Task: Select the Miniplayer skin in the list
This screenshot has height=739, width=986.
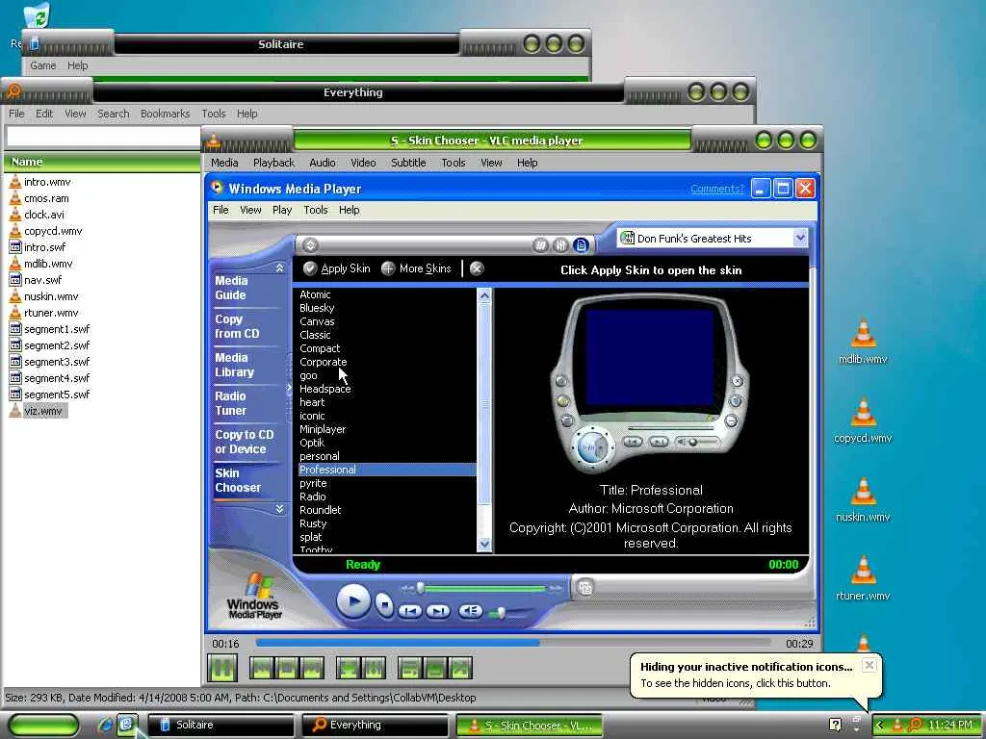Action: click(x=323, y=429)
